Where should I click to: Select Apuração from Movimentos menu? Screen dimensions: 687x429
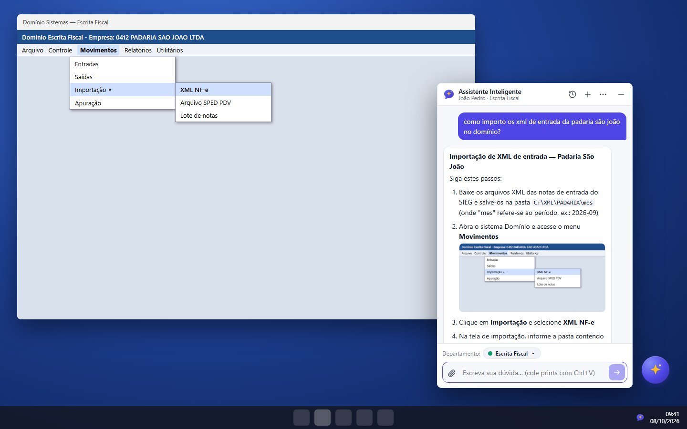tap(123, 103)
